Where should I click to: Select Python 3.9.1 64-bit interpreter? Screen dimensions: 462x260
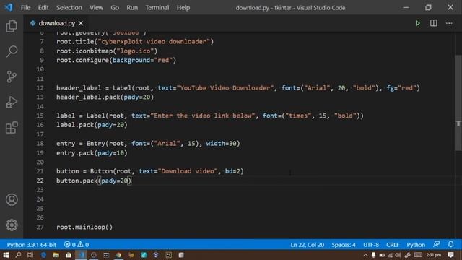point(31,245)
